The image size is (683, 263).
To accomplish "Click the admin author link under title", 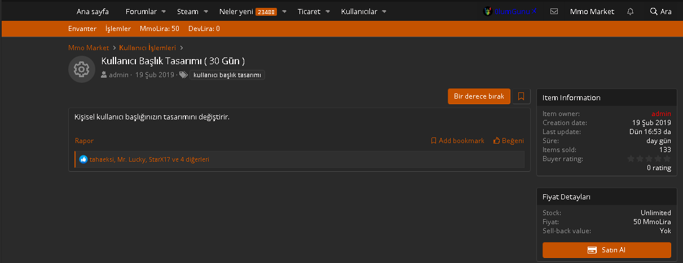I will 119,75.
